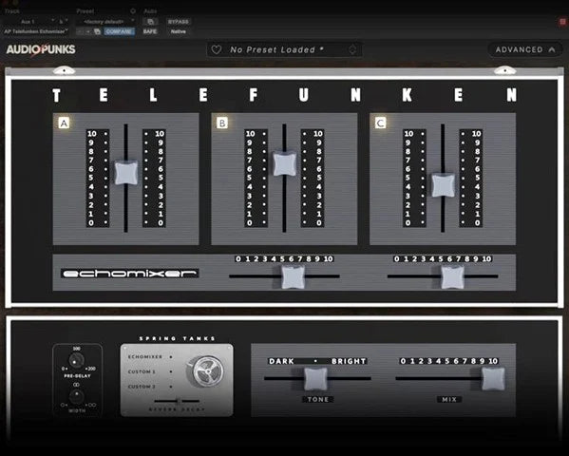The height and width of the screenshot is (456, 569).
Task: Click the BRIGHT label on the Tone slider
Action: (x=349, y=361)
